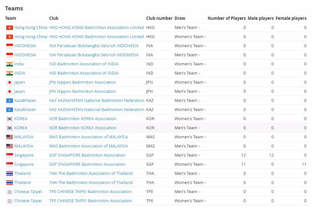Select club number KAZ in Men's Team row
Viewport: 321px width, 210px height.
[x=150, y=101]
